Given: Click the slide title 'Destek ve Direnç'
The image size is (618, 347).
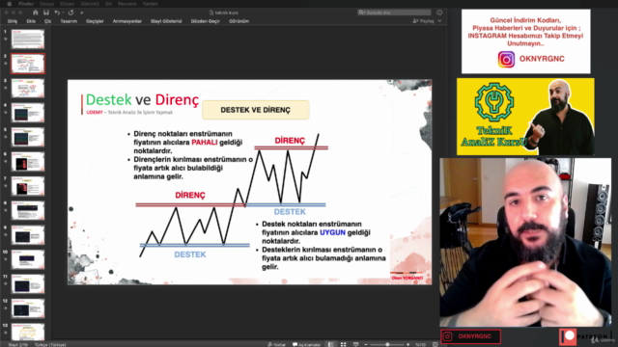Looking at the screenshot, I should tap(142, 100).
